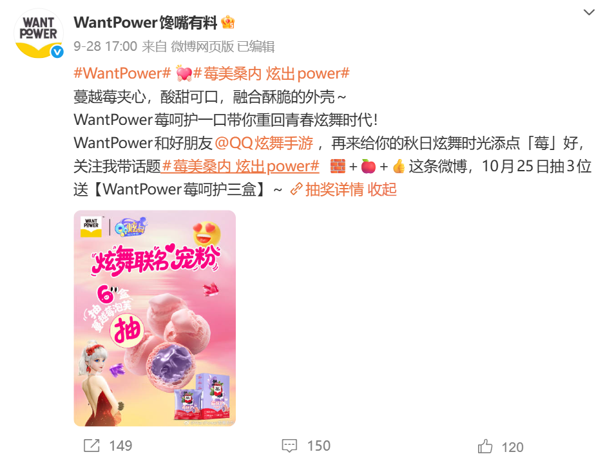Click the blue verified badge on avatar

point(57,52)
